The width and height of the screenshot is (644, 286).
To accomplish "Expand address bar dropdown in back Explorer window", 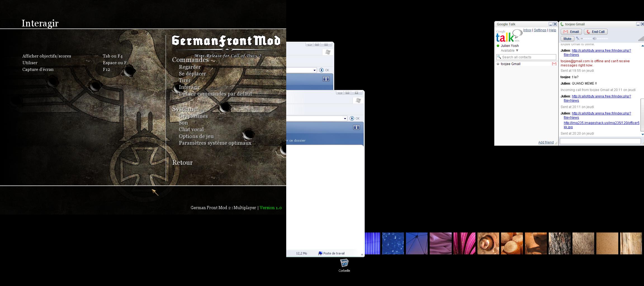I will click(314, 70).
